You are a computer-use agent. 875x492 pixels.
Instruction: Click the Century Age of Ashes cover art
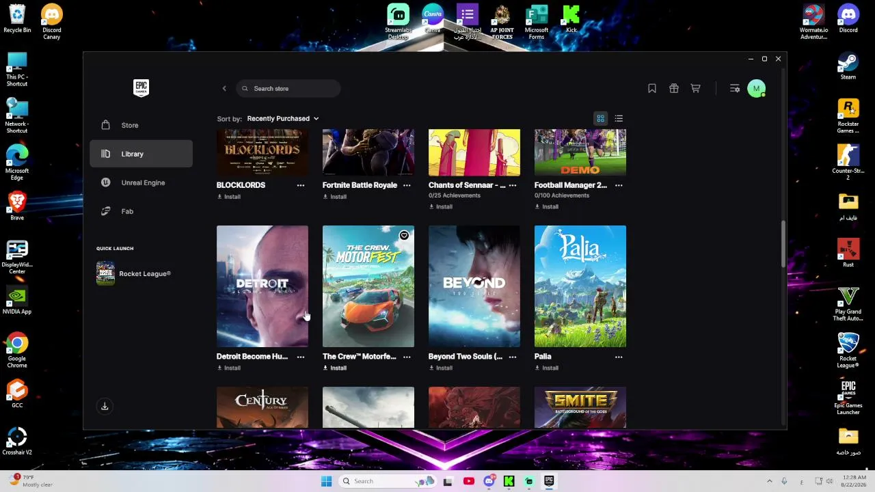point(262,407)
